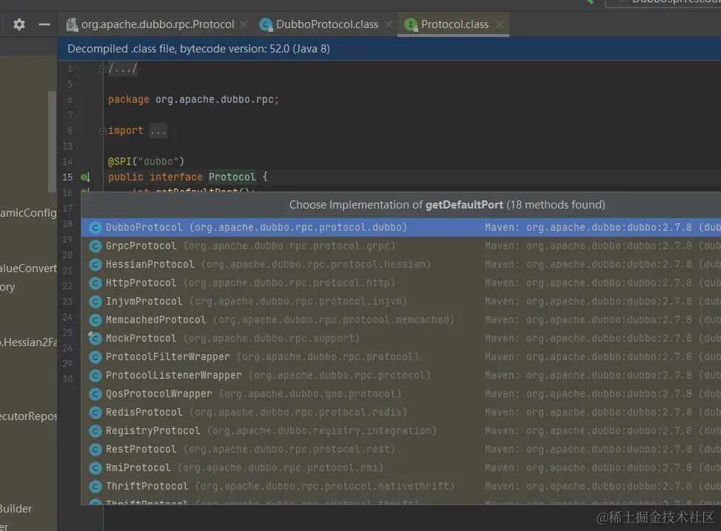This screenshot has height=531, width=721.
Task: Close the org.apache.dubbo.rpc.Protocol tab
Action: click(244, 24)
